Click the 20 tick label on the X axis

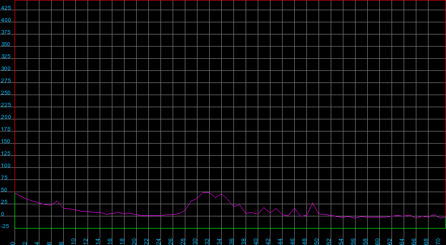click(x=134, y=240)
